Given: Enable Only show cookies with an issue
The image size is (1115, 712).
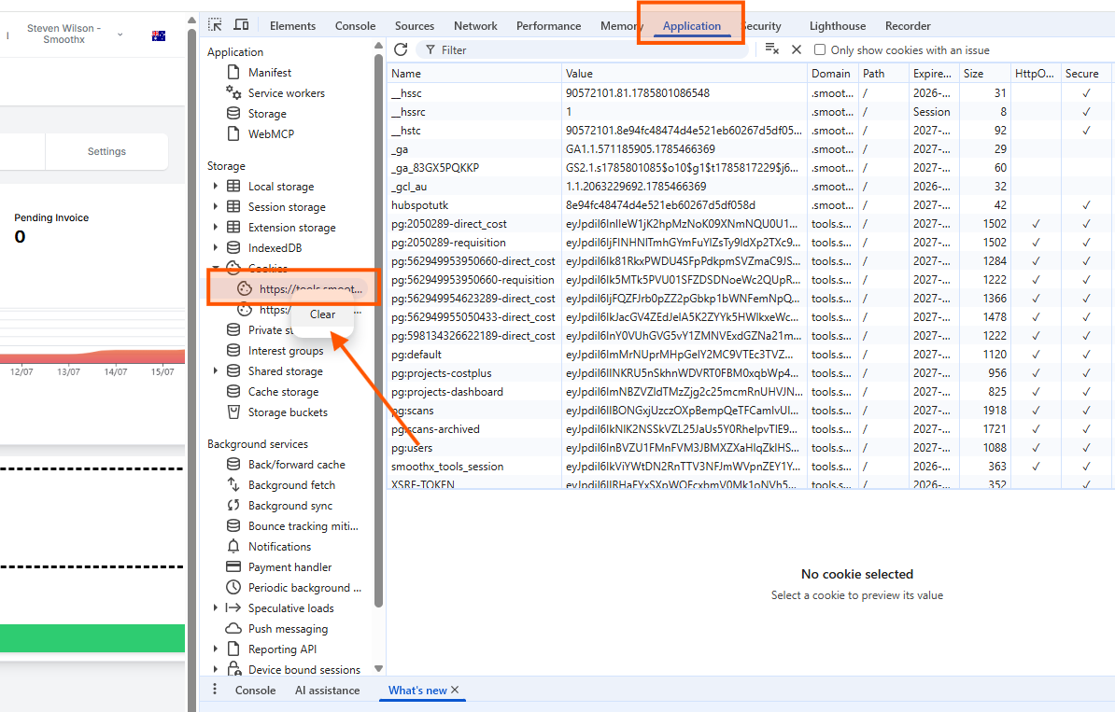Looking at the screenshot, I should [820, 49].
